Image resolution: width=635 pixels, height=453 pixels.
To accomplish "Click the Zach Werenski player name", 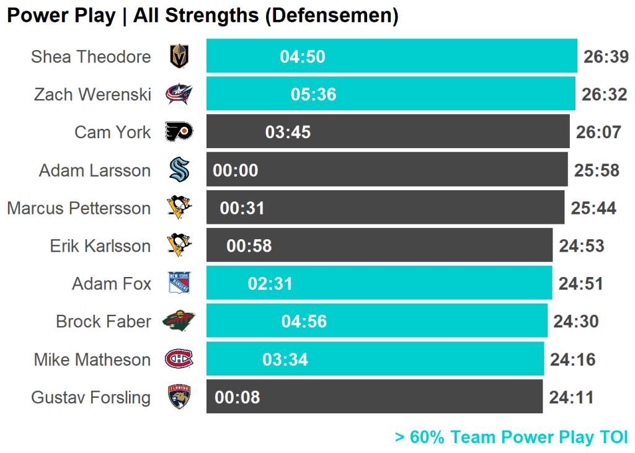I will tap(92, 94).
